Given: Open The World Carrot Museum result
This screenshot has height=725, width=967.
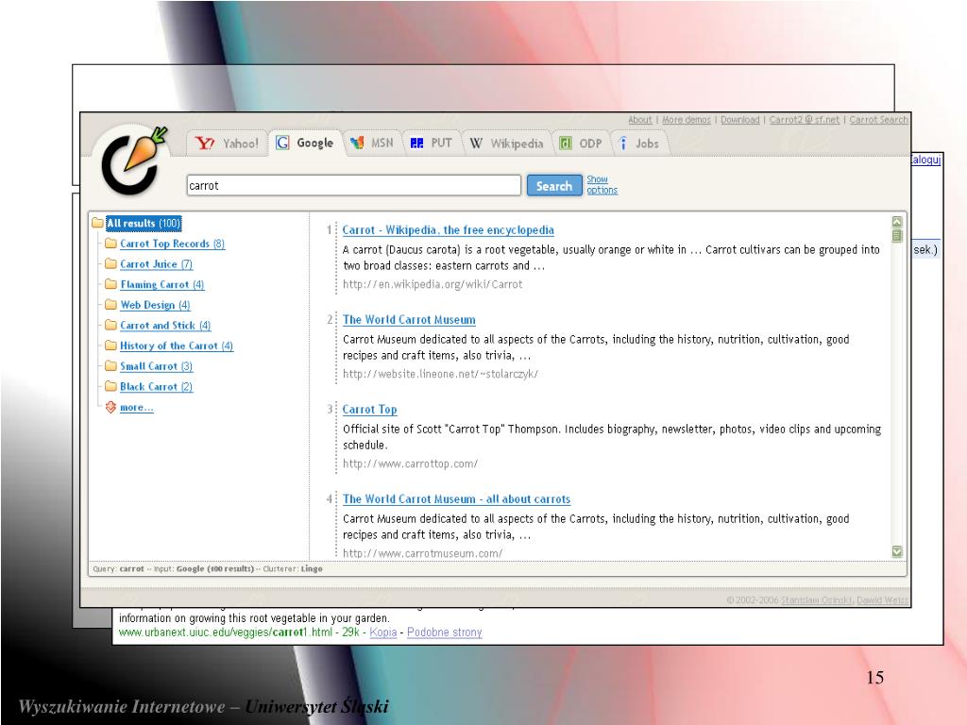Looking at the screenshot, I should [410, 319].
